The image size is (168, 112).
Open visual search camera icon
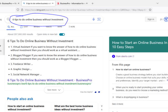(x=99, y=19)
